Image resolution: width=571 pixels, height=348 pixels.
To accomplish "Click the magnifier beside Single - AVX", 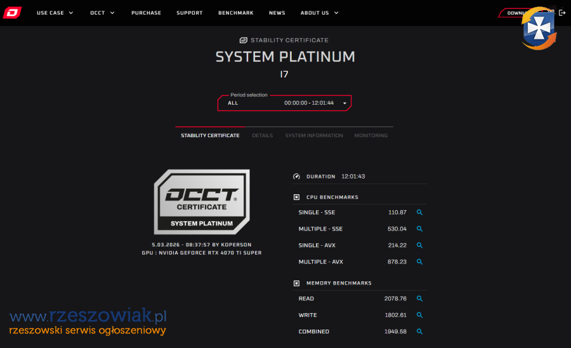I will pyautogui.click(x=419, y=246).
